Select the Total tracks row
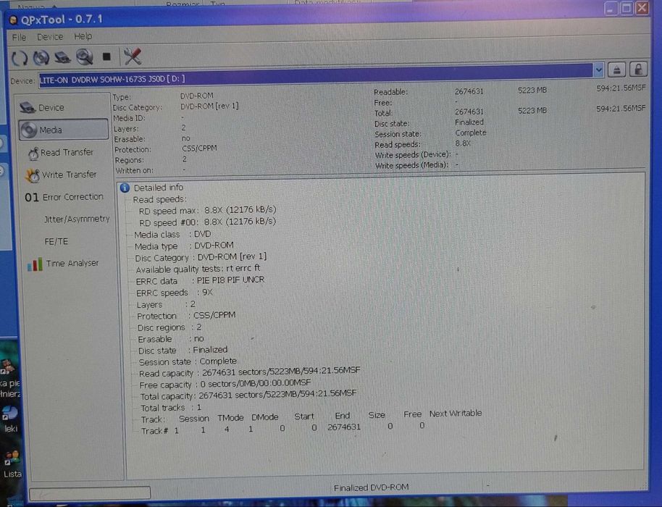The width and height of the screenshot is (662, 507). (171, 408)
